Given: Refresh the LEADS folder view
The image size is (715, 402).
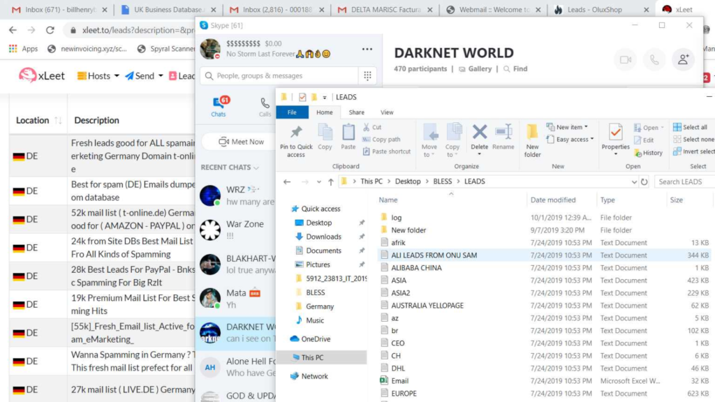Looking at the screenshot, I should 644,181.
